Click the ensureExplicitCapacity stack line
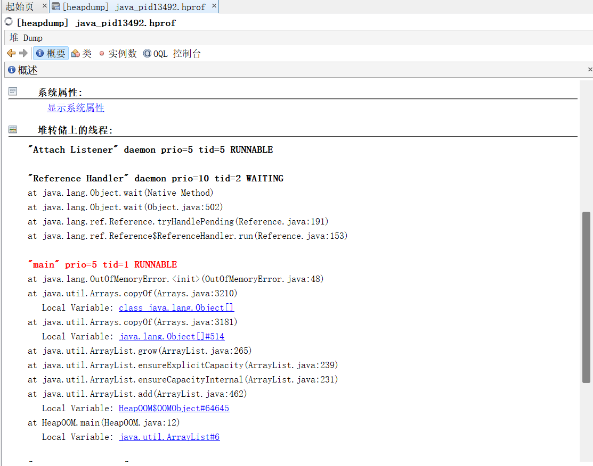 tap(183, 365)
